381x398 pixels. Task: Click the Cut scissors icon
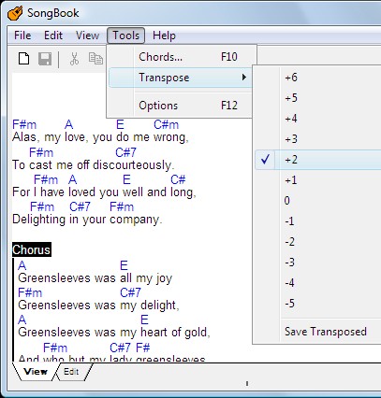coord(74,59)
